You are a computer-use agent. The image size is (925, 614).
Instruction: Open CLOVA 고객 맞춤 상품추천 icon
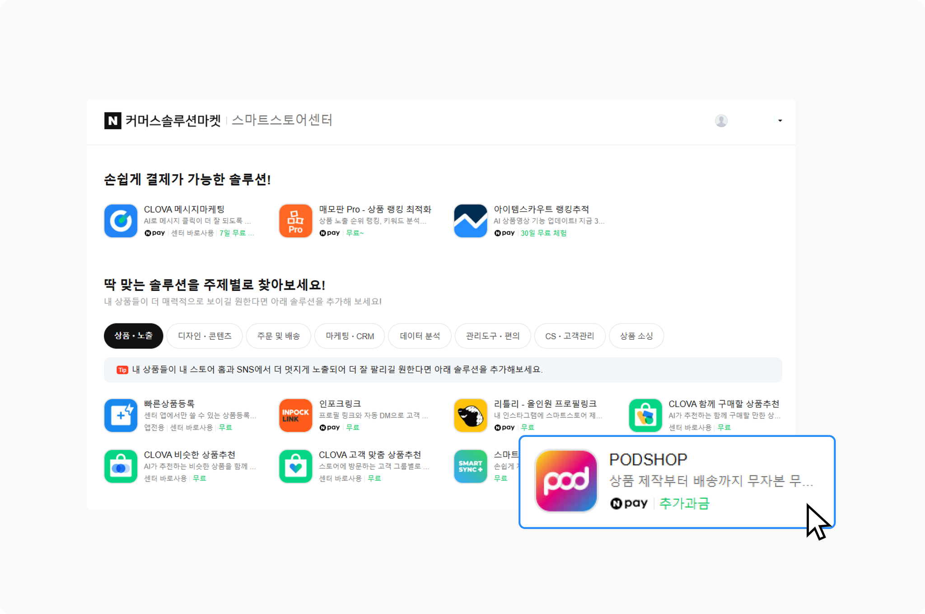click(295, 466)
